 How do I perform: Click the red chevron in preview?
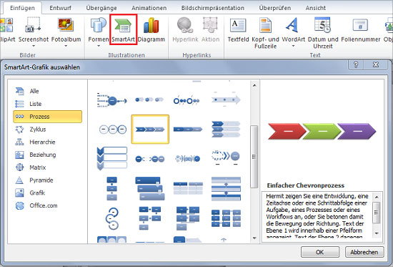click(x=287, y=131)
